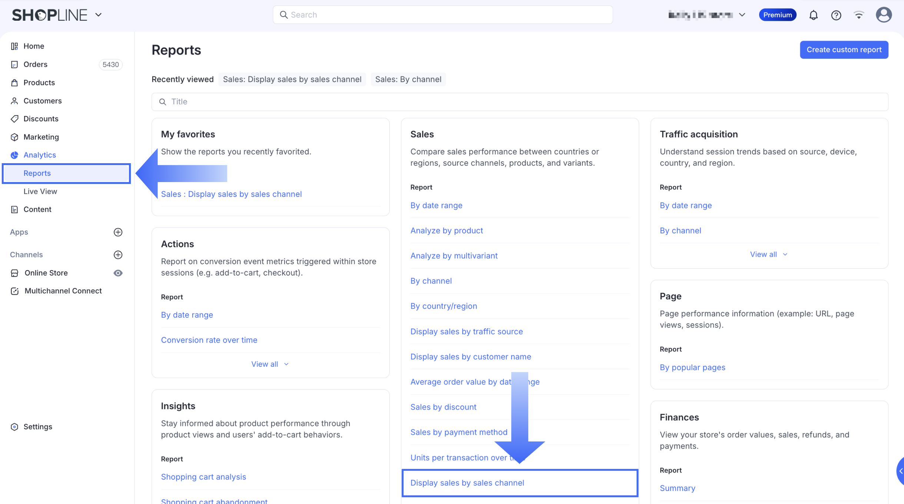Preview Online Store with eye icon
This screenshot has height=504, width=904.
coord(118,273)
